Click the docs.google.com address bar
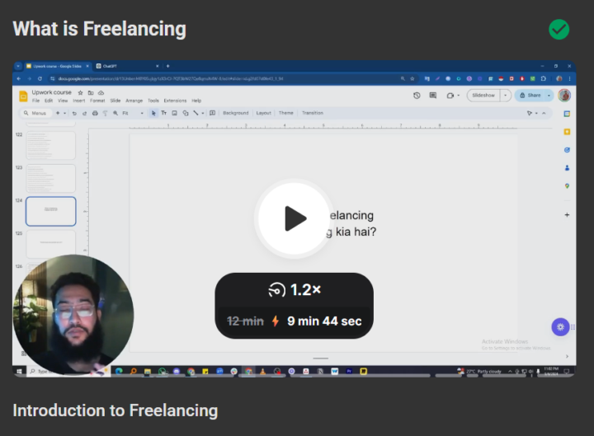The image size is (594, 436). tap(228, 78)
